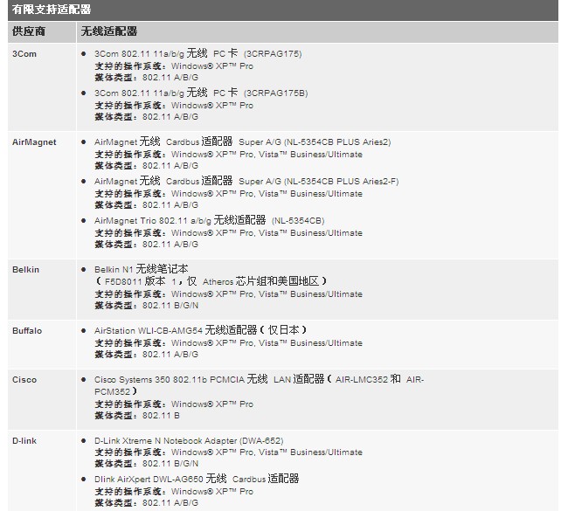Click the AirStation WLI-CB-AMG54 adapter entry

click(x=200, y=331)
